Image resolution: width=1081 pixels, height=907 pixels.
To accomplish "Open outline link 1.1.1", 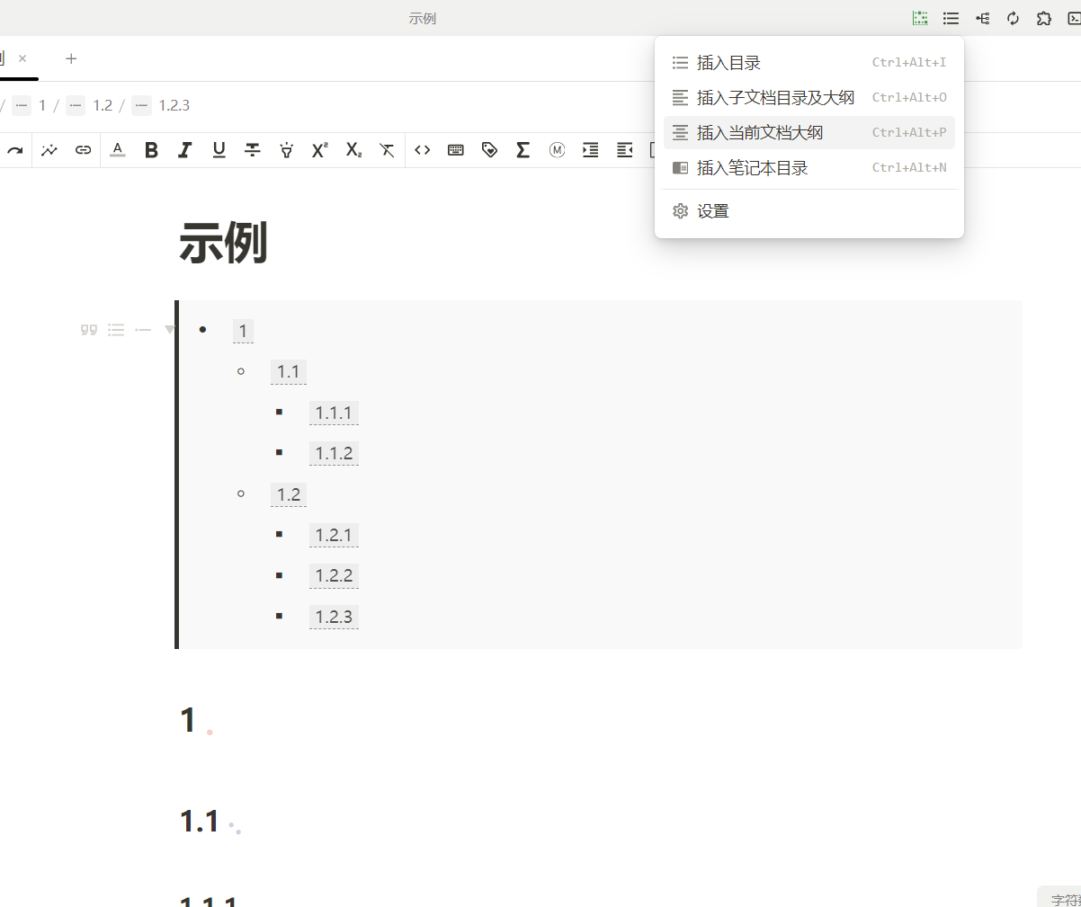I will [334, 413].
